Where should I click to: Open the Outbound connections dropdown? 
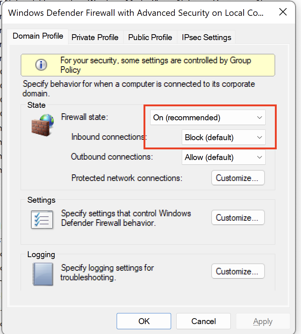(x=223, y=157)
